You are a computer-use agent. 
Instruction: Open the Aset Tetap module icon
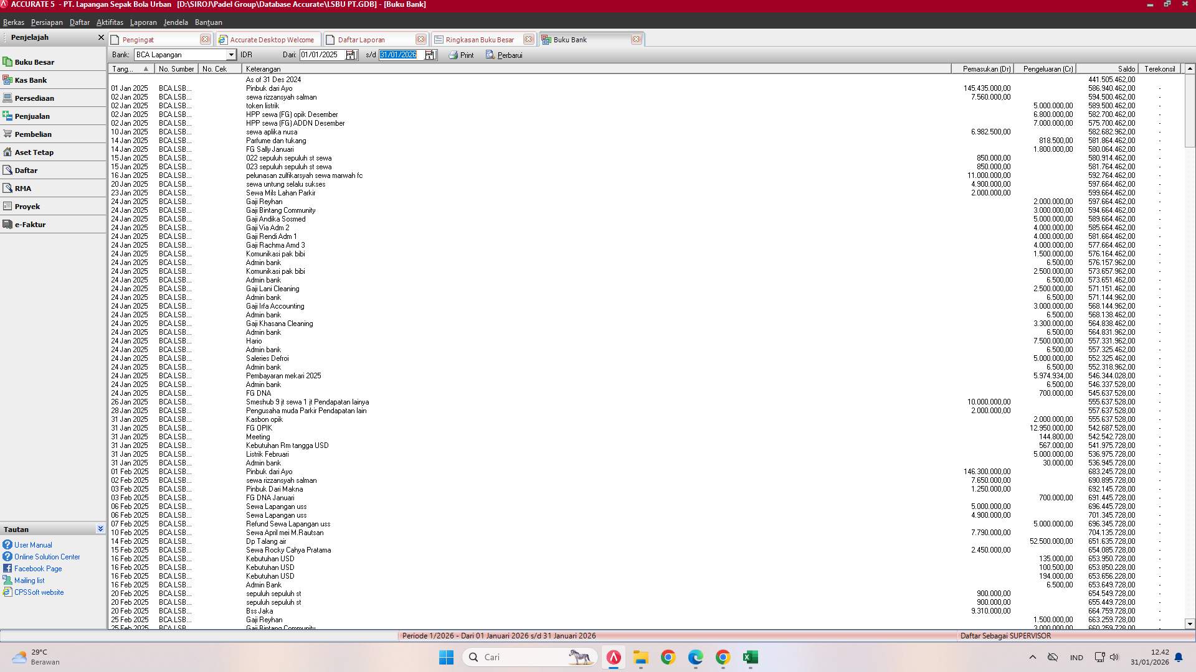point(7,152)
